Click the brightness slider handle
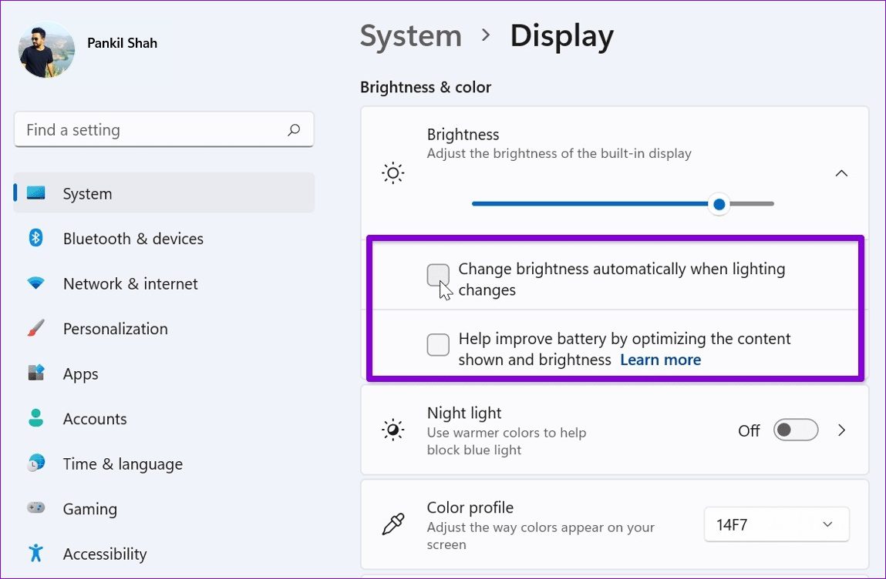 (x=719, y=204)
